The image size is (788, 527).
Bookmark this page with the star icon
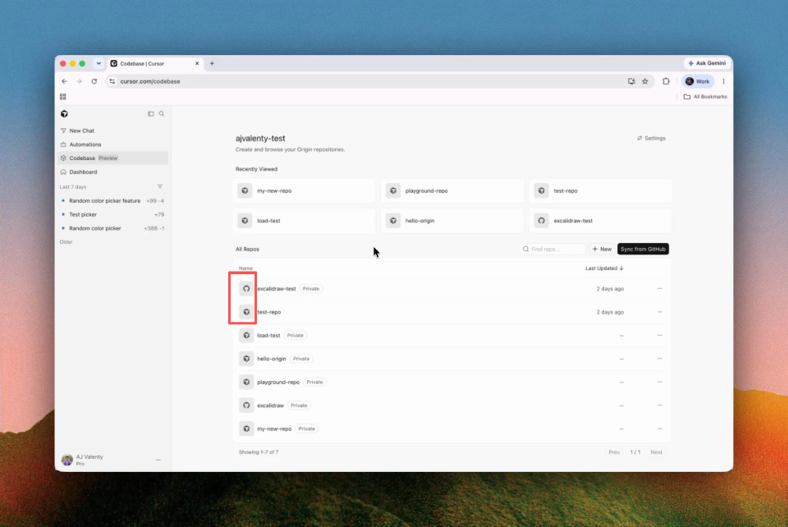coord(645,81)
